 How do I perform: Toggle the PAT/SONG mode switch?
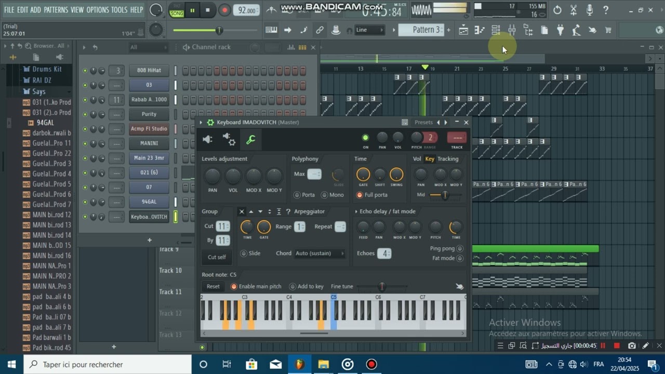pos(177,10)
